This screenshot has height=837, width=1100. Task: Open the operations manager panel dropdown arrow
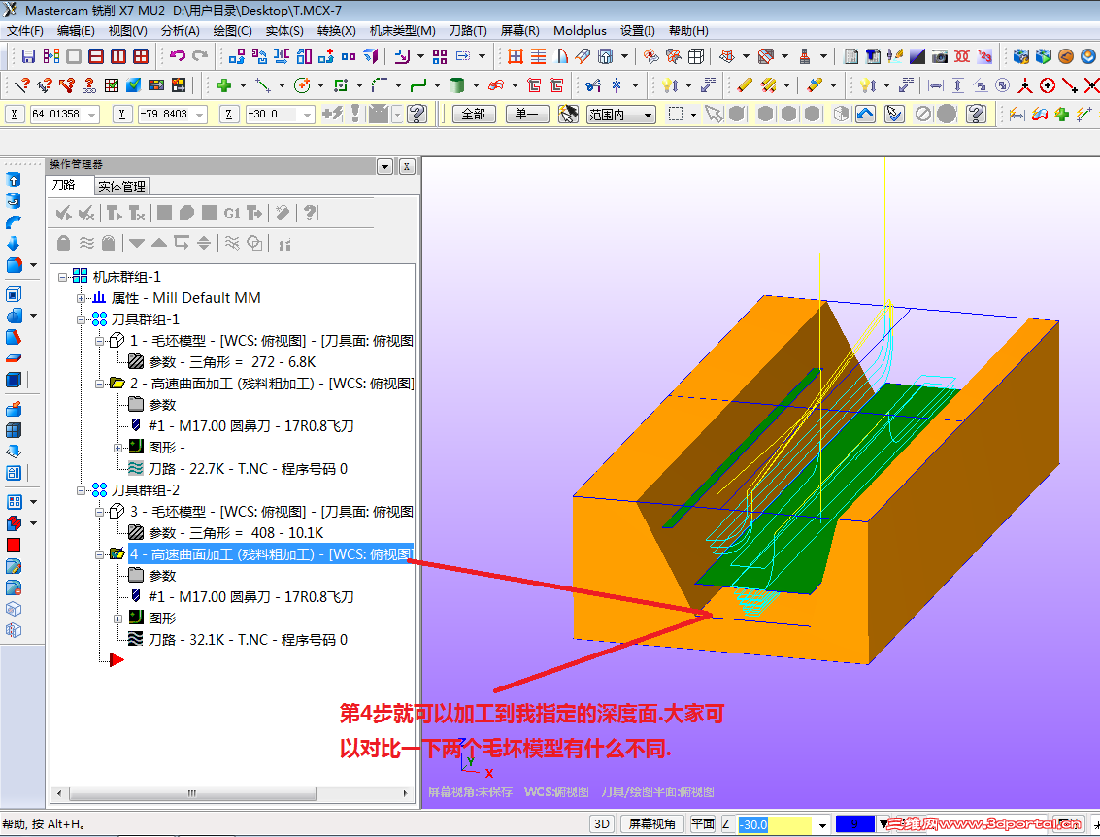tap(384, 166)
